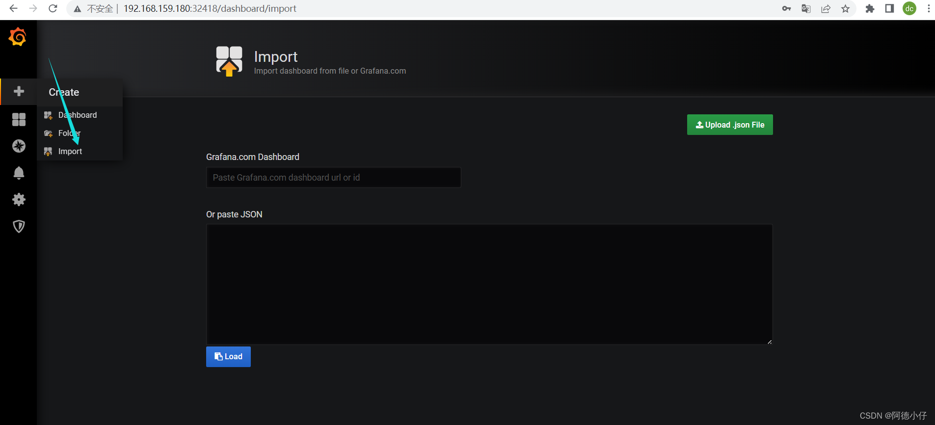Click the browser back arrow
The height and width of the screenshot is (425, 935).
pos(13,8)
